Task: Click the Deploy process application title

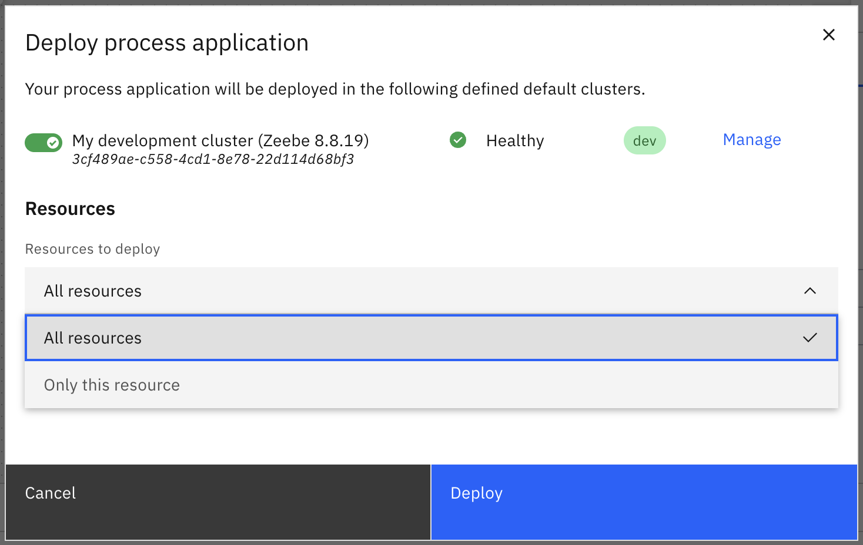Action: [167, 43]
